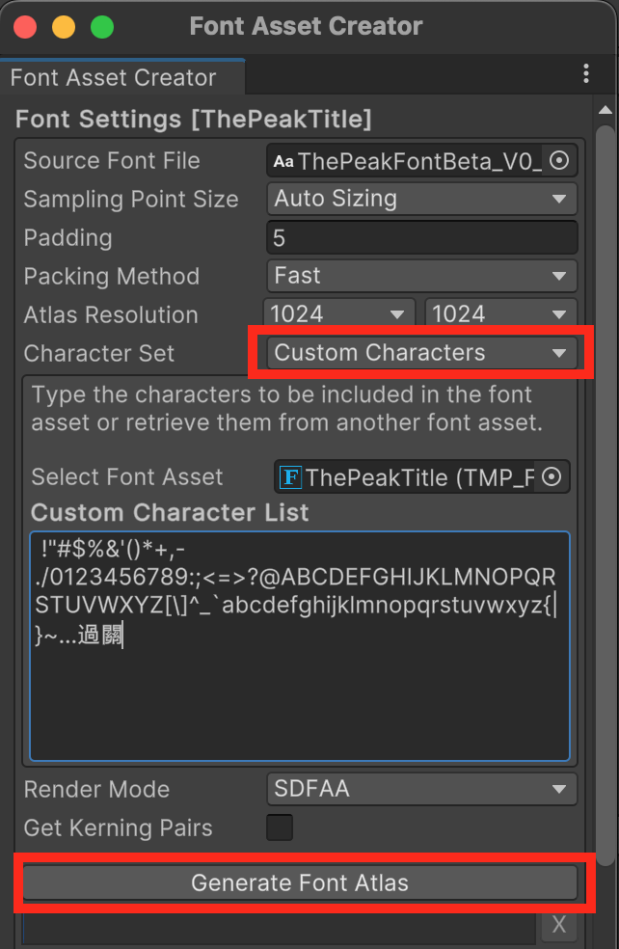Open the atlas height 1024 dropdown
This screenshot has height=949, width=619.
click(500, 314)
